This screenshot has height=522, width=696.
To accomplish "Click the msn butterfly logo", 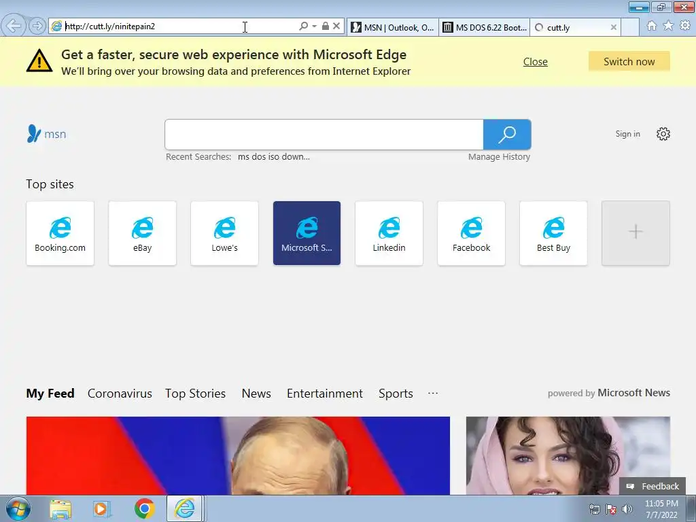I will coord(46,134).
